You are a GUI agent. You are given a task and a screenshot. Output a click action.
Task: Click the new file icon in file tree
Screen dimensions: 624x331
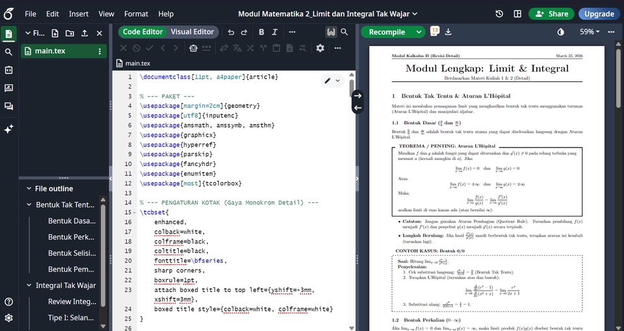(55, 33)
